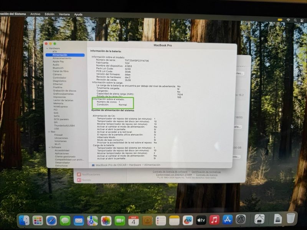Select USB in the sidebar
This screenshot has height=230, width=307.
pos(56,129)
